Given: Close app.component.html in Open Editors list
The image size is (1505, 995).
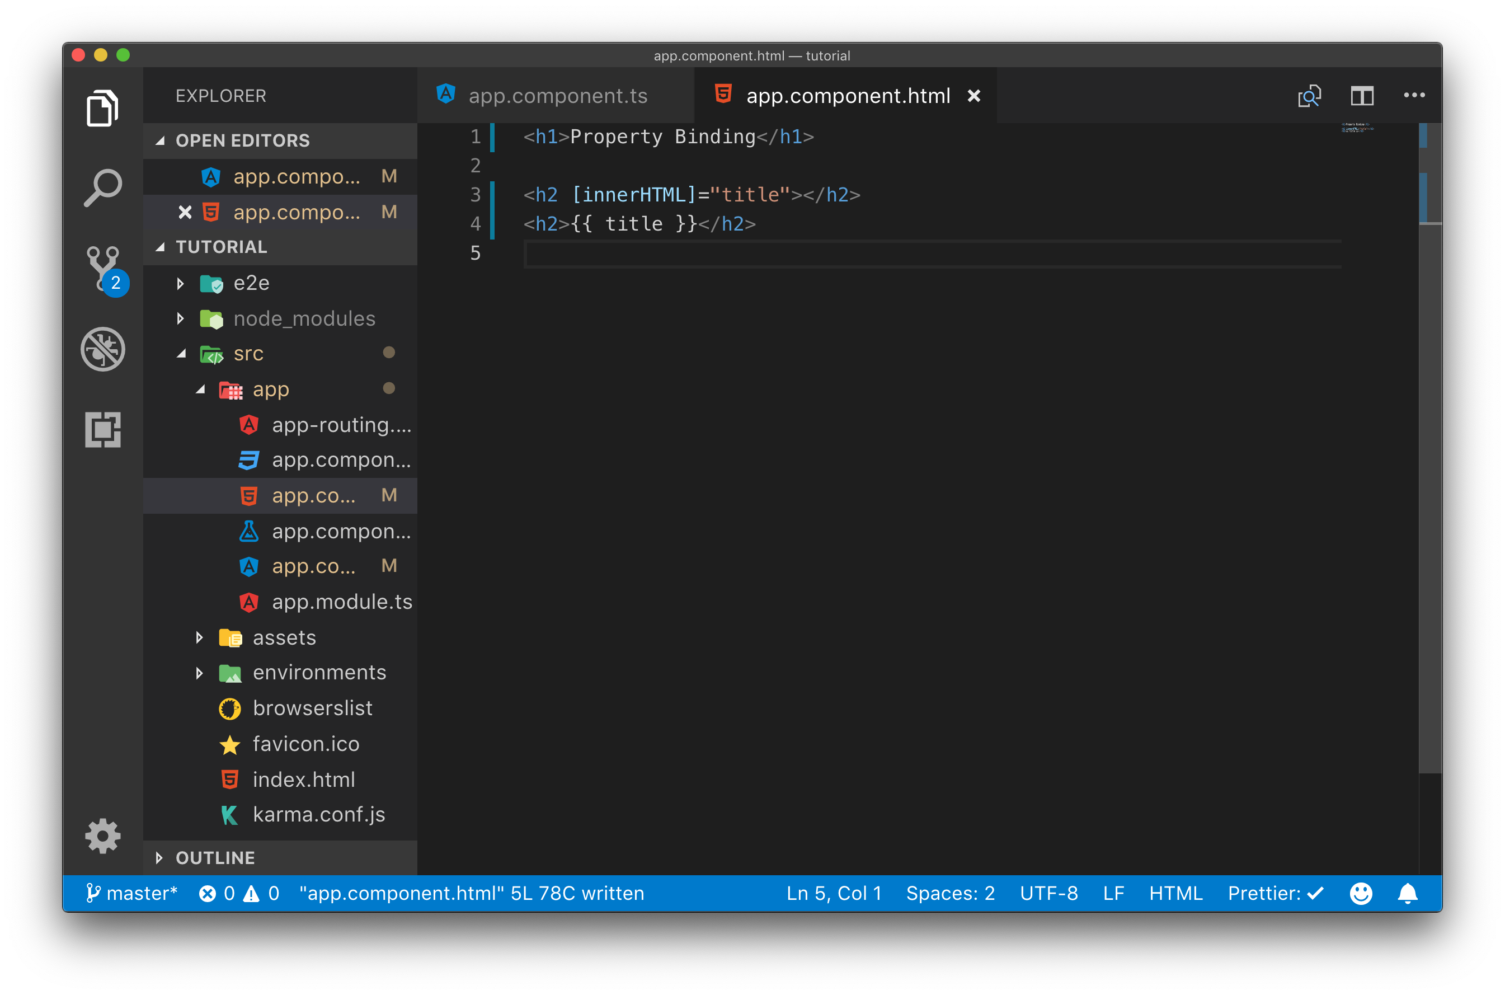Looking at the screenshot, I should [185, 212].
